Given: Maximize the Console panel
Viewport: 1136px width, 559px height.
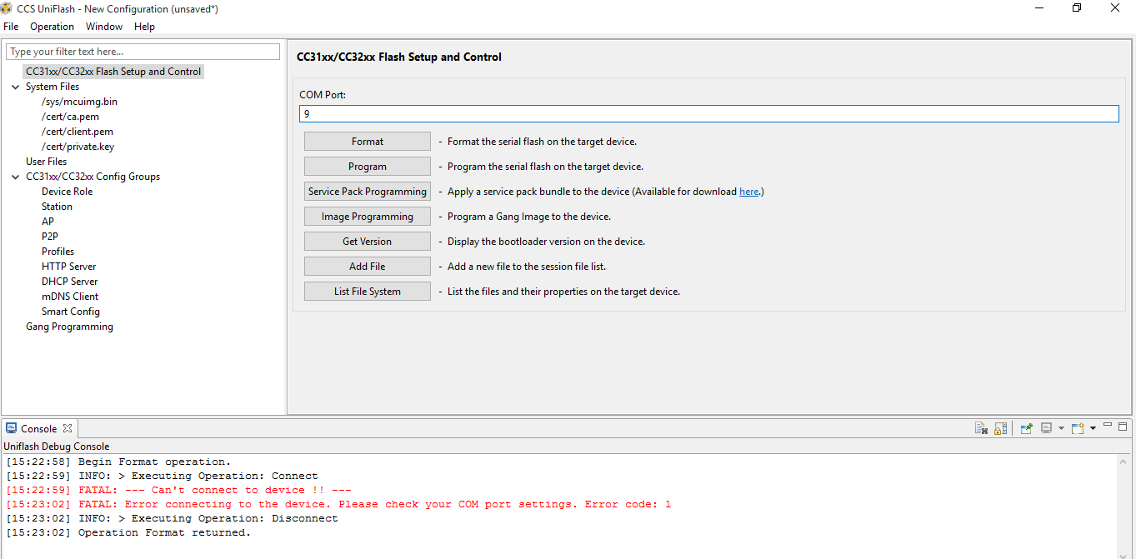Looking at the screenshot, I should (1123, 426).
